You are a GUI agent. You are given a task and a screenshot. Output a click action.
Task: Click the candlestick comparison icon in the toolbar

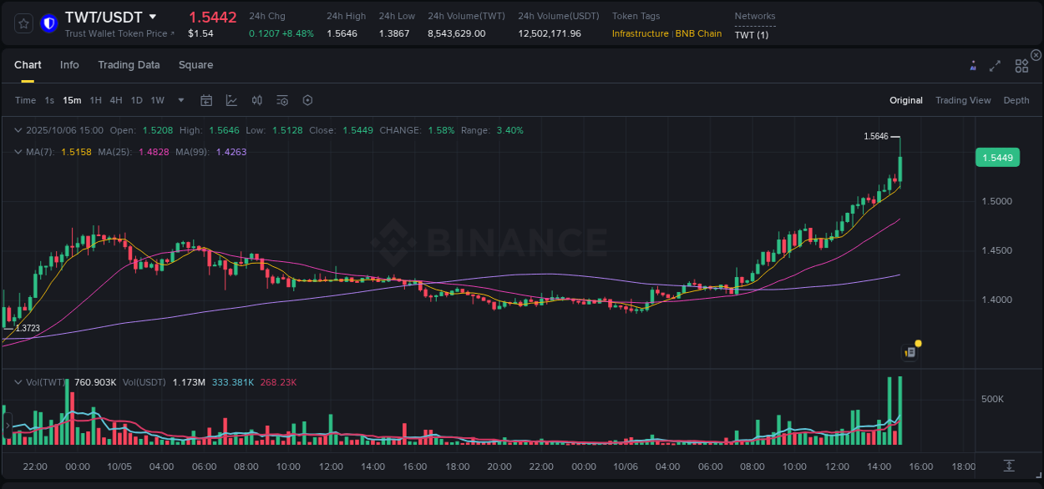257,99
